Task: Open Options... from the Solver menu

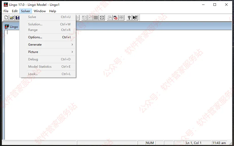Action: pyautogui.click(x=48, y=37)
